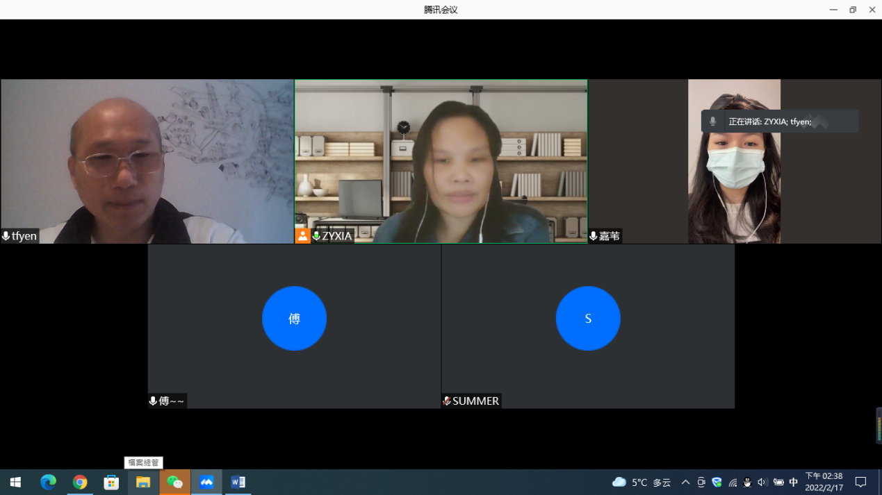882x495 pixels.
Task: Open the volume speaker tray icon
Action: click(762, 483)
